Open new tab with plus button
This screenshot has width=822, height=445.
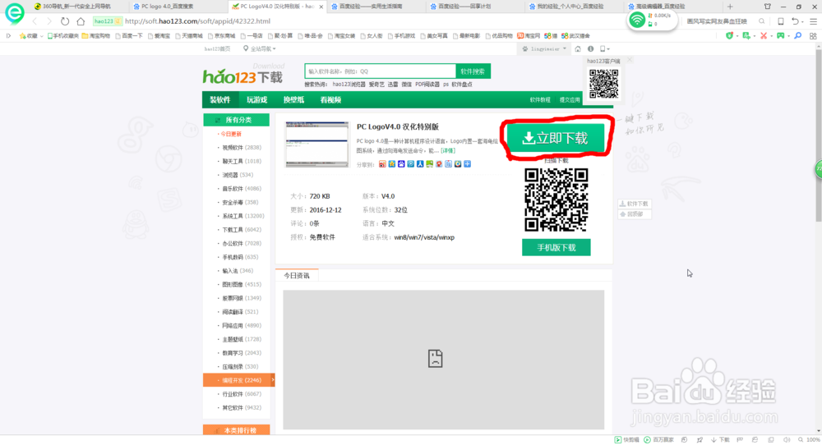[730, 7]
